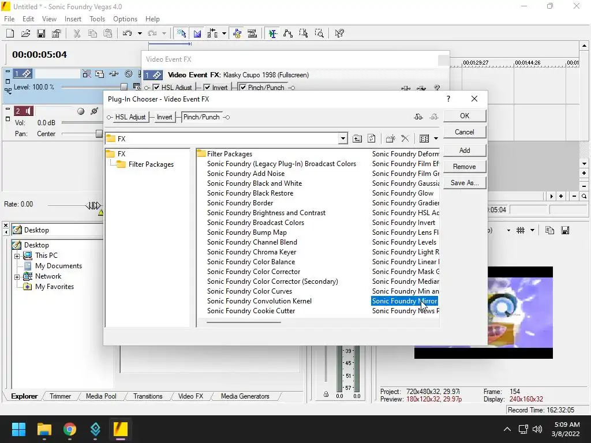
Task: Toggle Enable Snapping in toolbar
Action: 181,33
